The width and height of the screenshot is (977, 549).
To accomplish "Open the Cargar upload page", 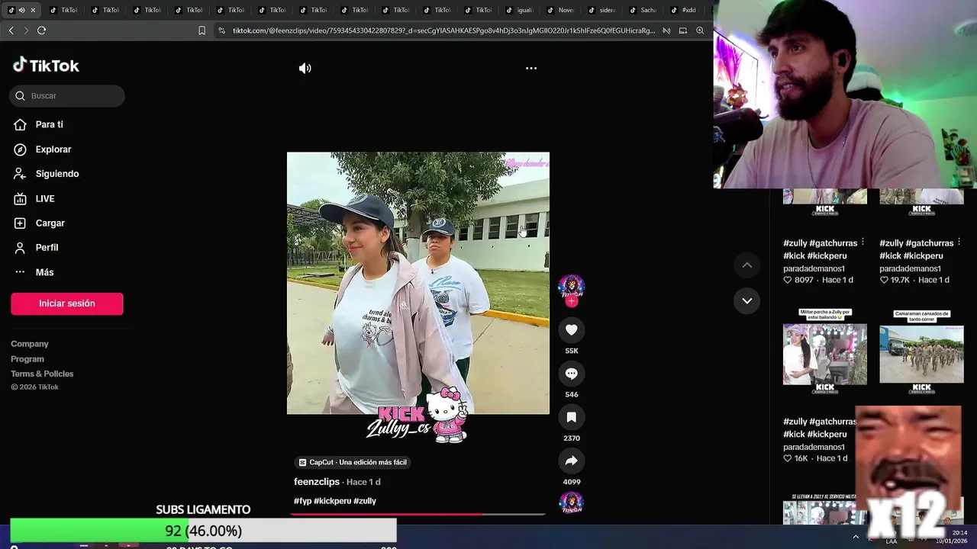I will (x=50, y=223).
